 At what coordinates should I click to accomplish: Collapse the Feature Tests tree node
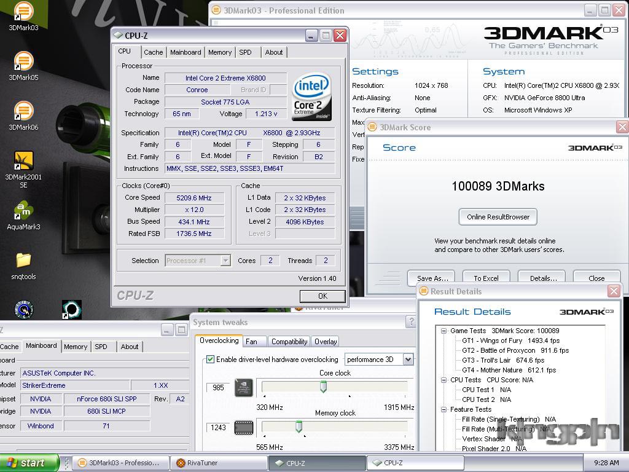pos(443,409)
